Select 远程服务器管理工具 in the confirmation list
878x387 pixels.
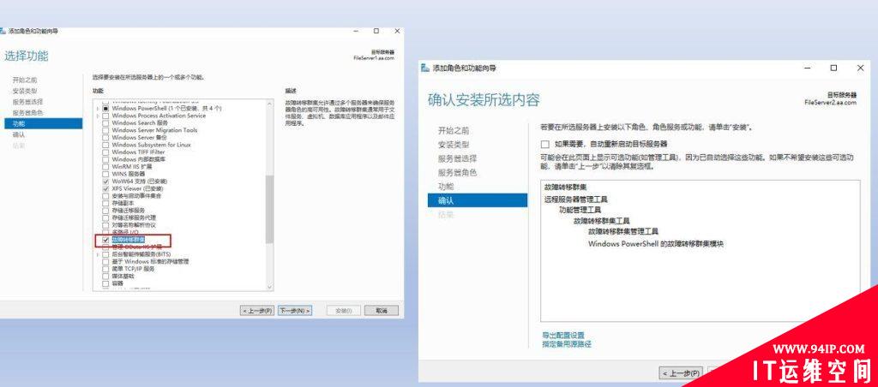coord(575,199)
